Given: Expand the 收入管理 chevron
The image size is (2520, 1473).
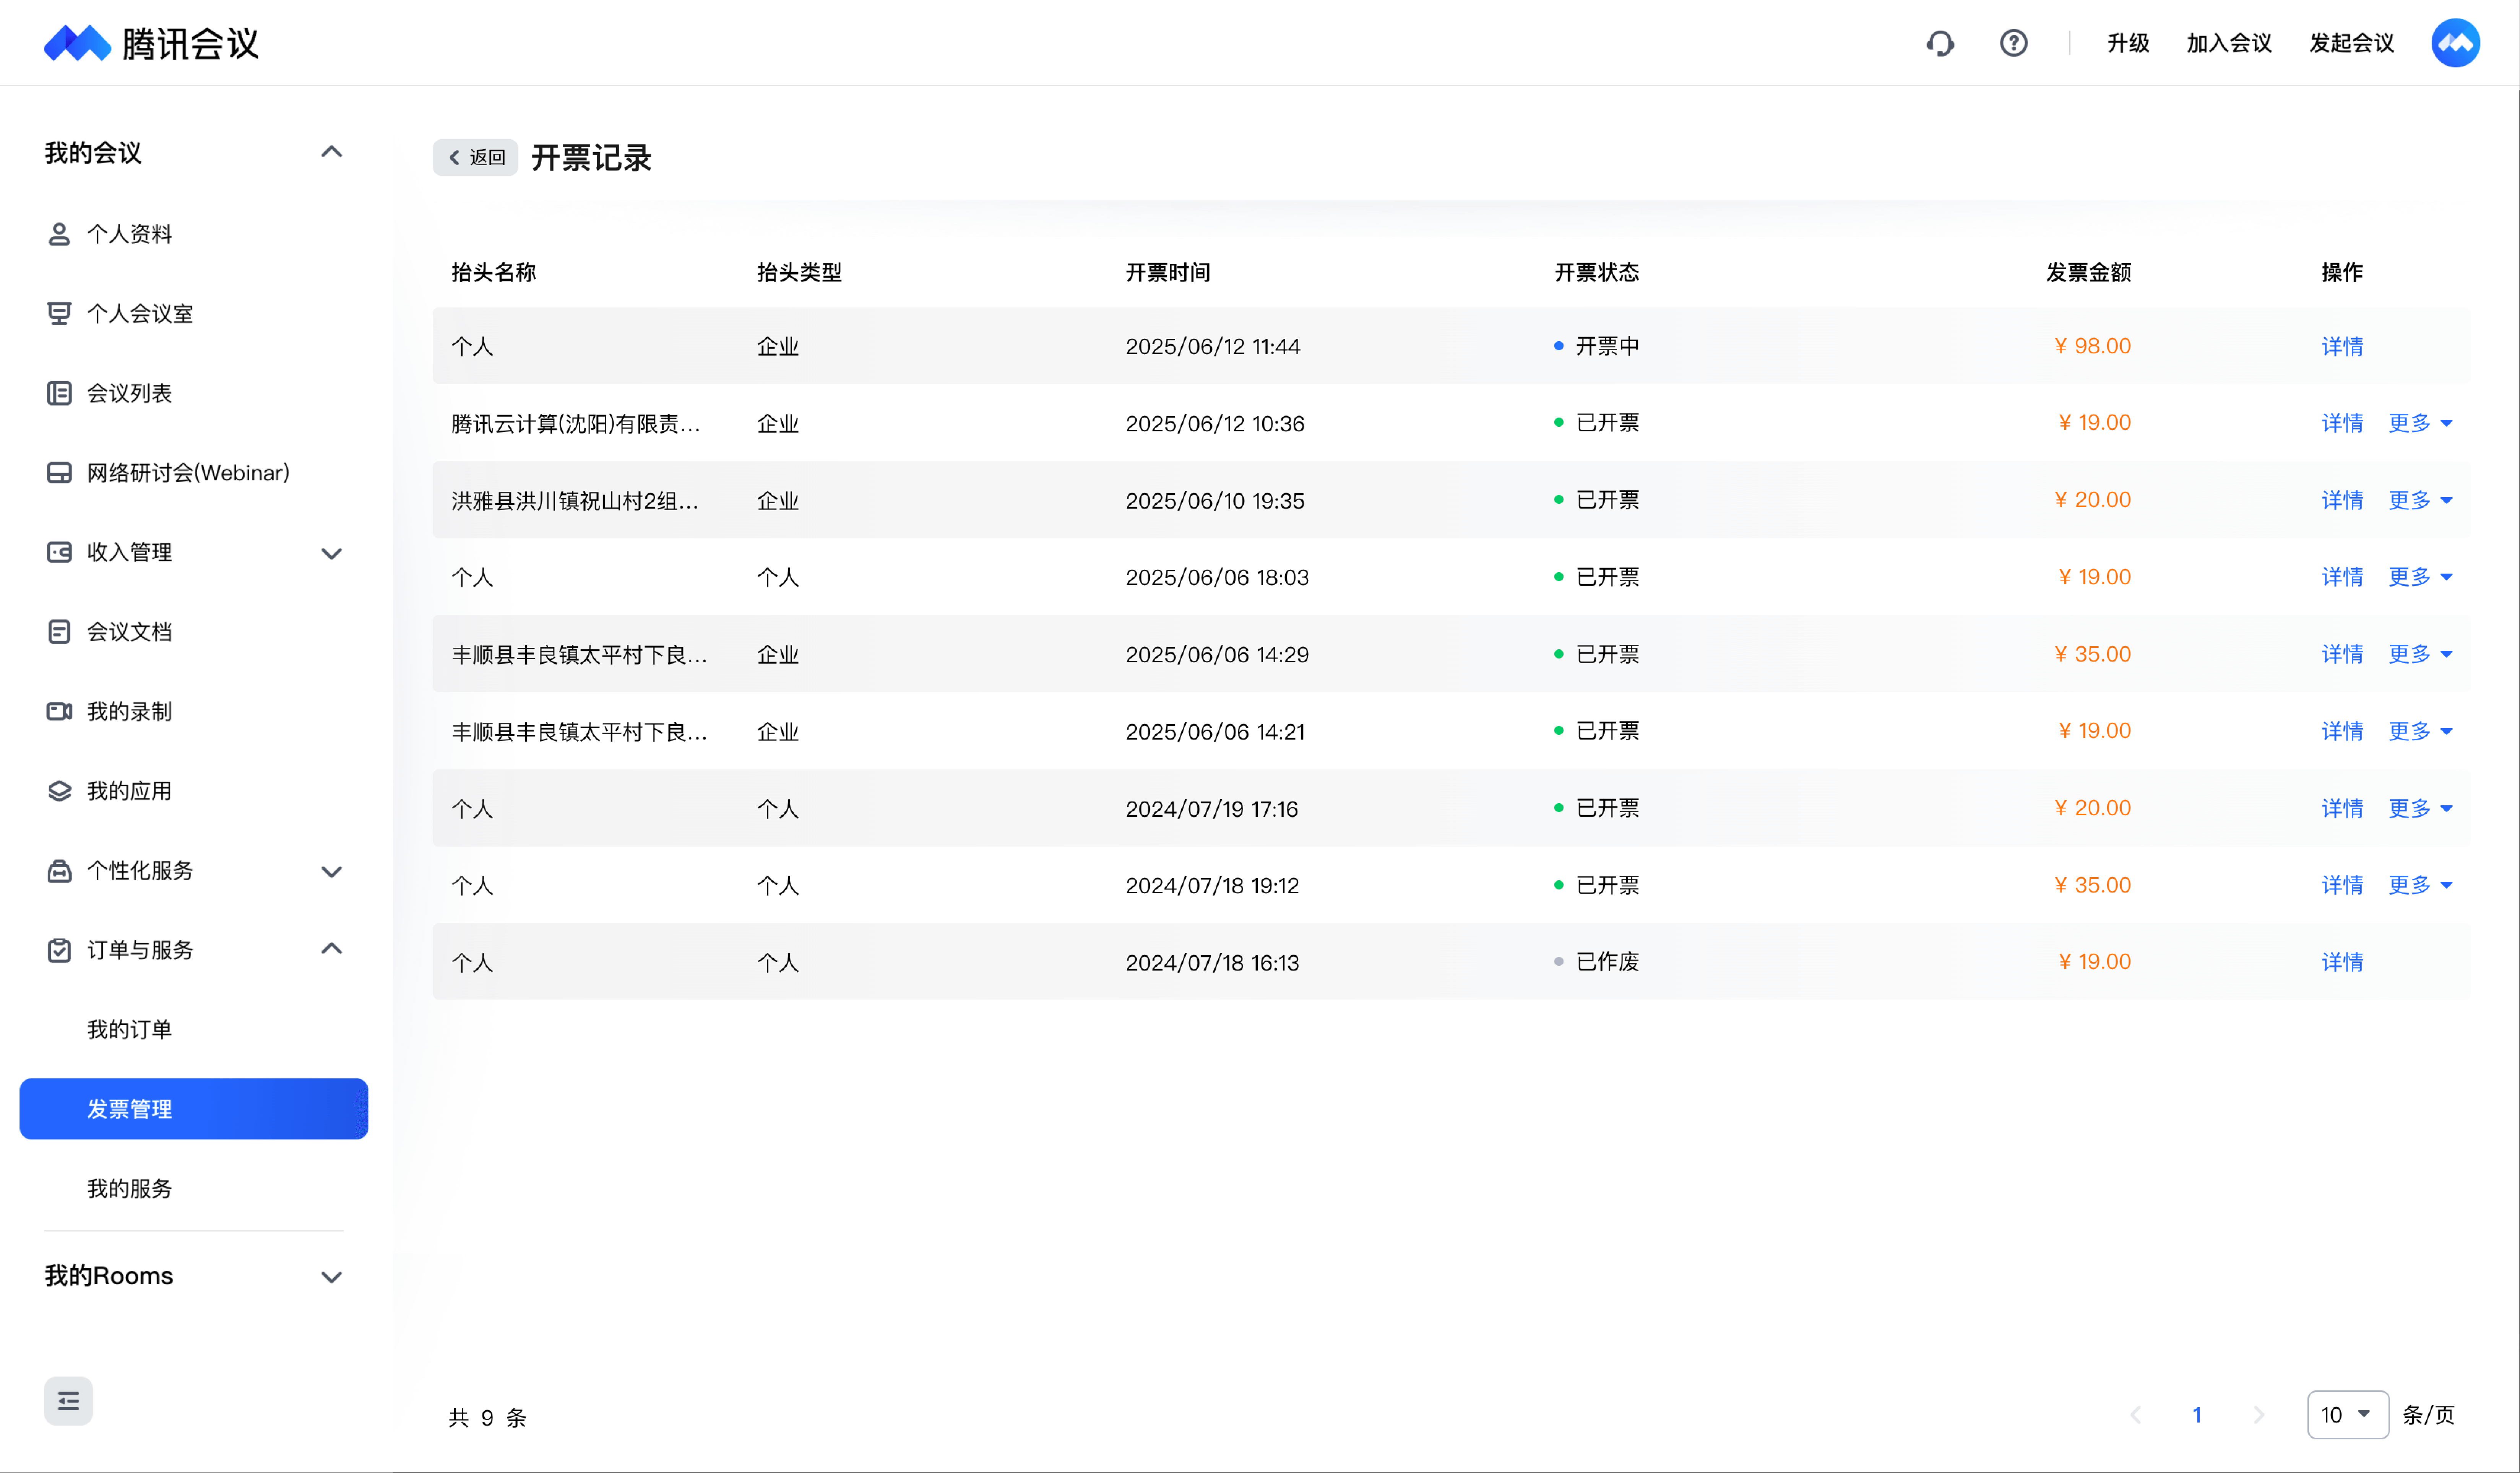Looking at the screenshot, I should click(x=331, y=553).
